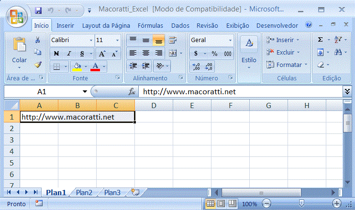Open Alinhamento dialog launcher
This screenshot has width=355, height=210.
click(x=181, y=77)
